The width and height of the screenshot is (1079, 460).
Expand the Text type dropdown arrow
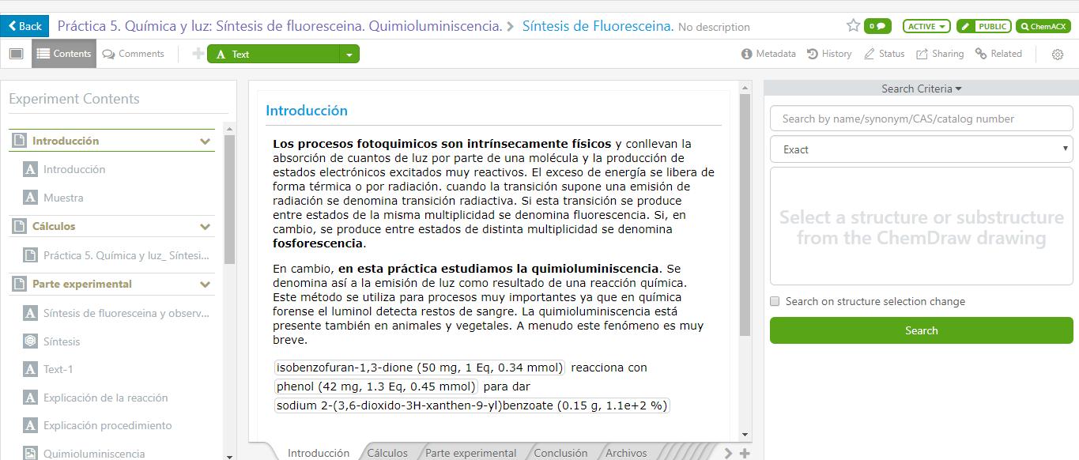click(x=349, y=55)
